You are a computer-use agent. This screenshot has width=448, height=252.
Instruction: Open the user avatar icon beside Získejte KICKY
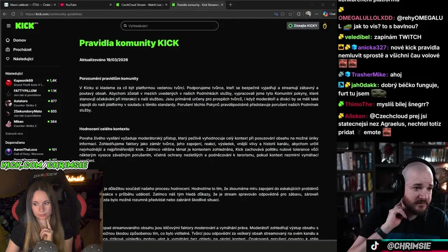(x=325, y=26)
